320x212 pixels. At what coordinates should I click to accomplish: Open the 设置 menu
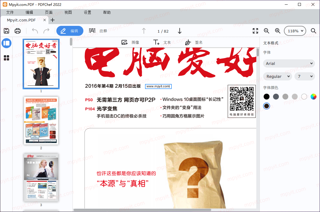pos(87,12)
